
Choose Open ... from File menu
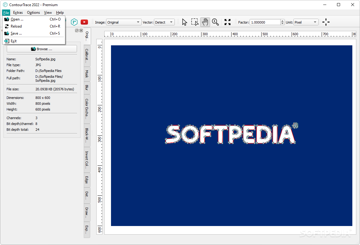[x=34, y=19]
